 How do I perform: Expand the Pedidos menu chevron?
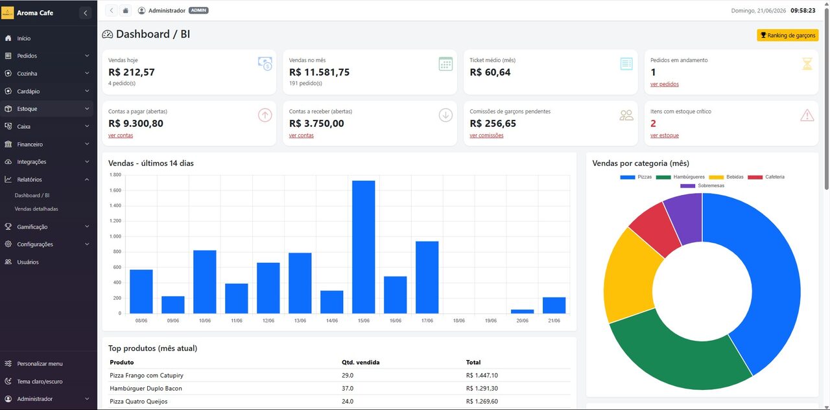87,56
